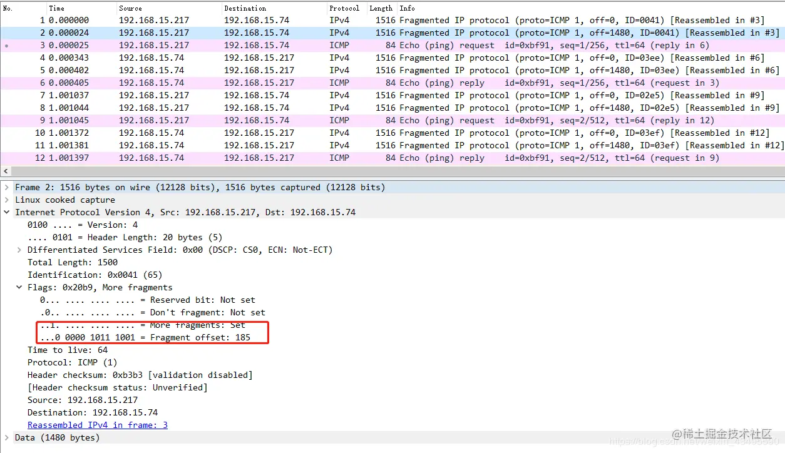This screenshot has height=453, width=785.
Task: Click the time 0.000343 cell
Action: coord(69,58)
